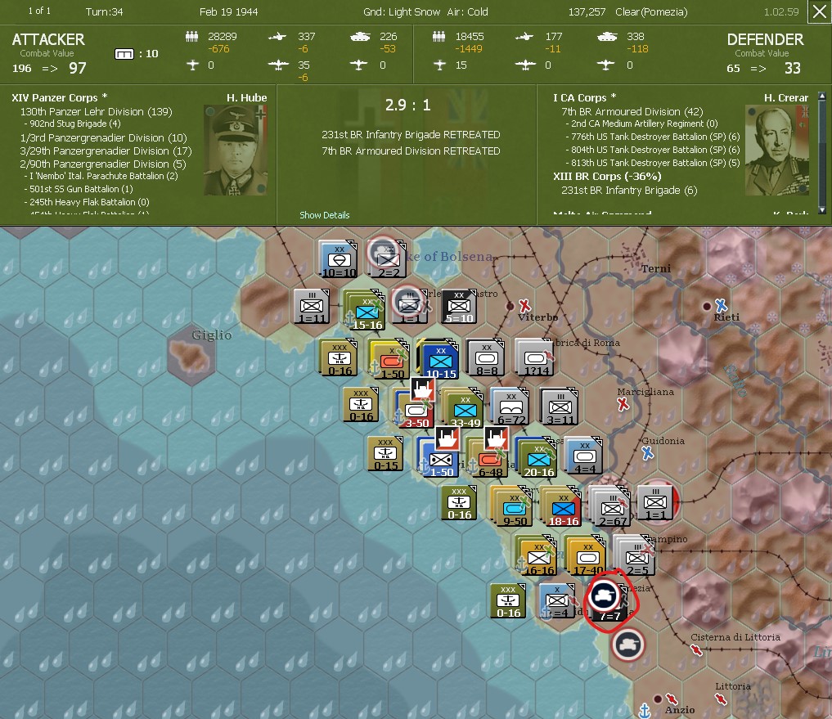The width and height of the screenshot is (832, 719).
Task: Click the Viterbo airfield marker
Action: (x=524, y=305)
